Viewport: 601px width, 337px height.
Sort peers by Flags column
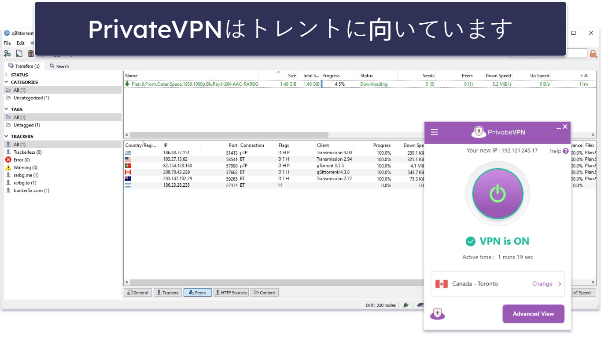click(295, 145)
